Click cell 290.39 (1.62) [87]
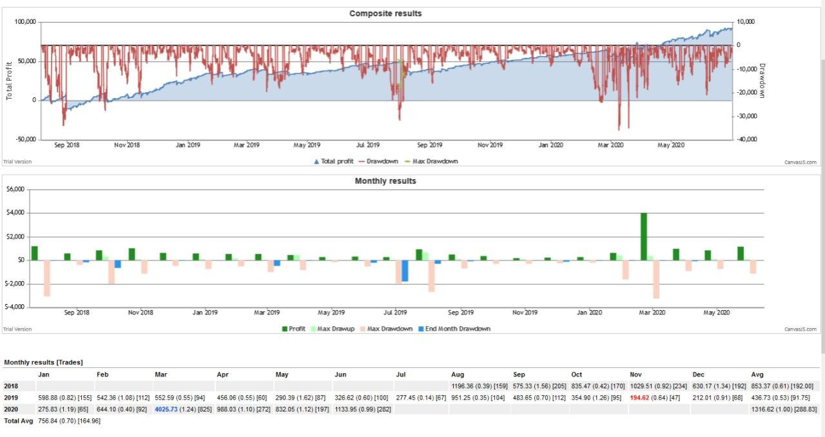This screenshot has height=437, width=825. click(302, 398)
